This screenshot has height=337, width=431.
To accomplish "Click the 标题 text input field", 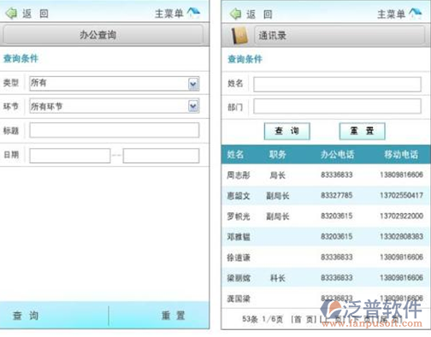I will pos(115,130).
